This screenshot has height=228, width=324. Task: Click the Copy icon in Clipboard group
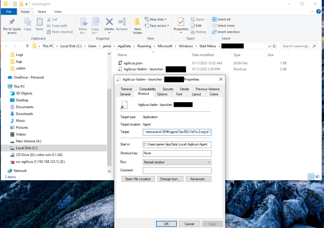28,22
